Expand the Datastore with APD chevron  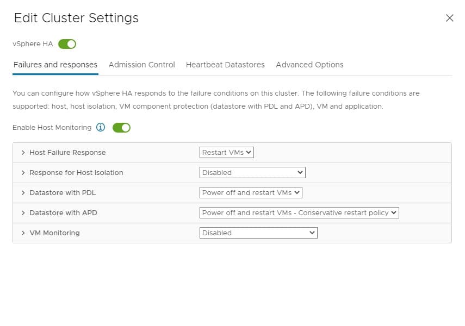click(x=23, y=213)
